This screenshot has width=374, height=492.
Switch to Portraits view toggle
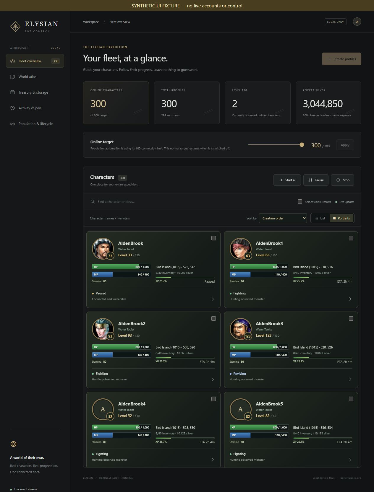341,218
